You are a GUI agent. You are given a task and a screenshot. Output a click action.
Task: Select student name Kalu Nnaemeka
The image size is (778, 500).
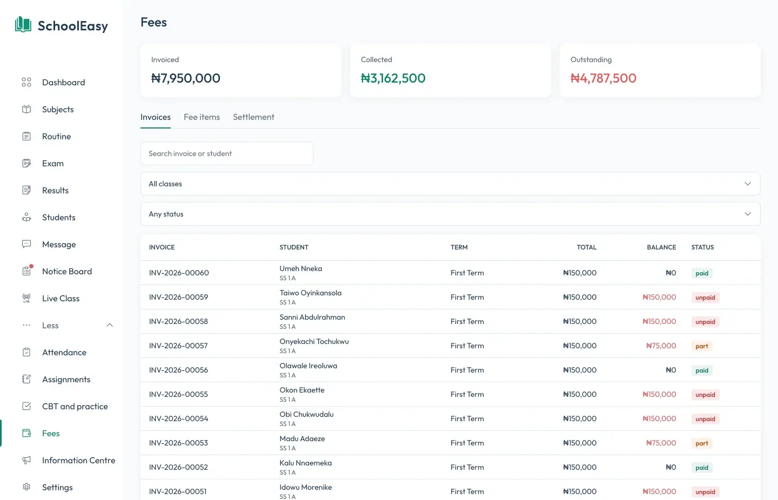click(x=306, y=463)
